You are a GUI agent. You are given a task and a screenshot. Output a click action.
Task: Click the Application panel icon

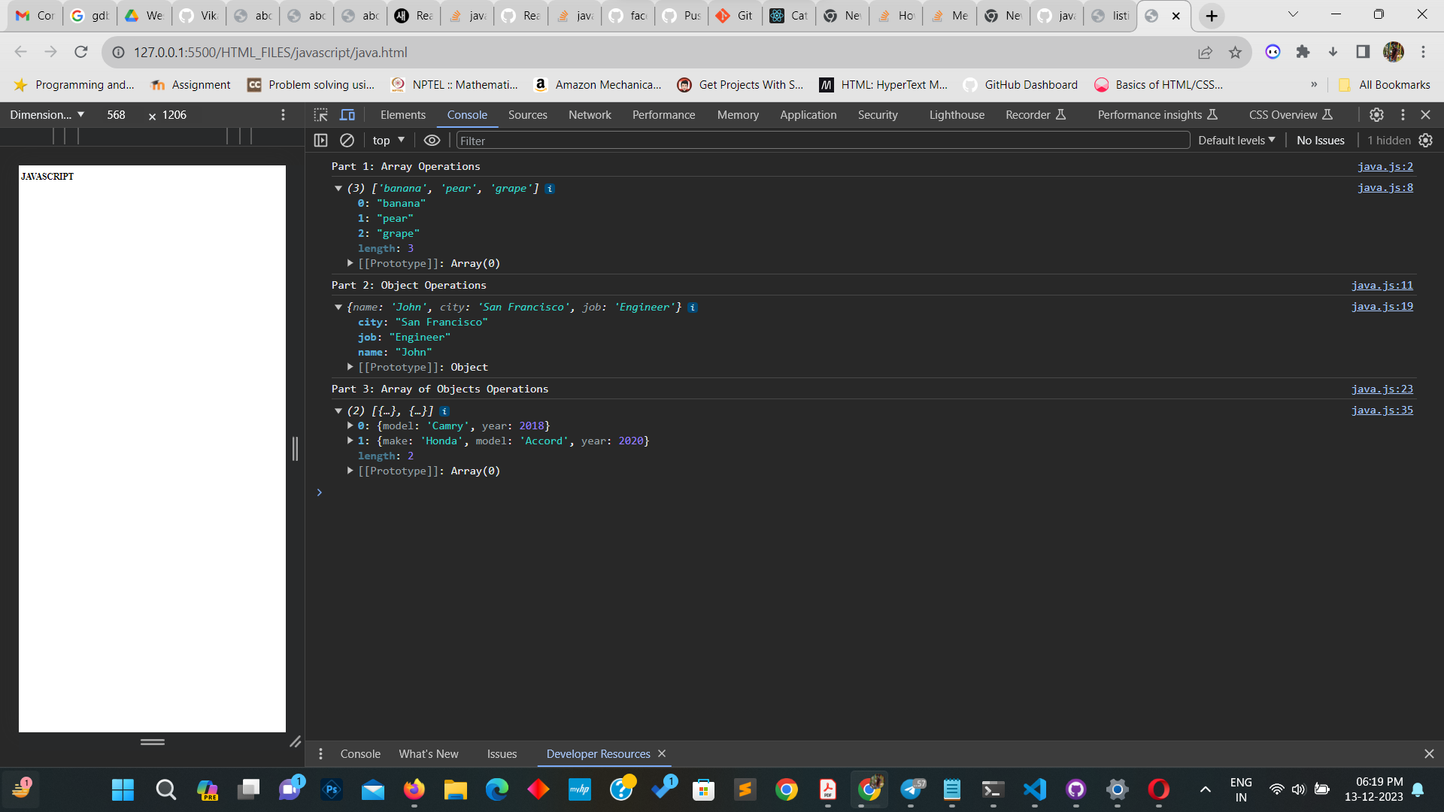coord(807,114)
